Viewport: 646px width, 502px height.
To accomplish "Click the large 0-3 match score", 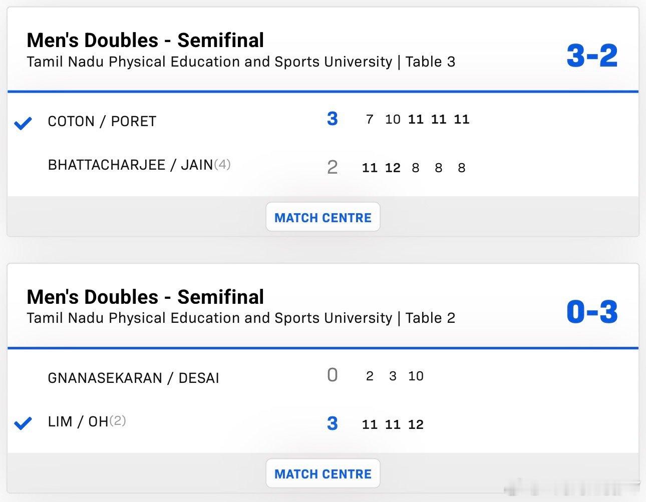I will pos(592,312).
